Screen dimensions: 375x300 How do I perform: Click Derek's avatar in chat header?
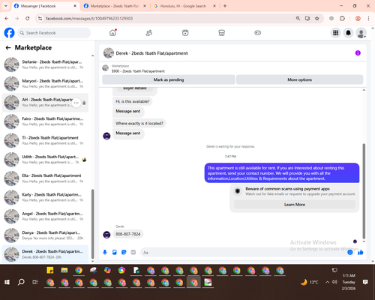109,53
